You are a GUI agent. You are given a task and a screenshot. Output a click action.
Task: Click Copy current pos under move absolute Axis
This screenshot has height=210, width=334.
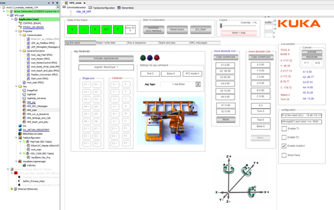(x=226, y=57)
